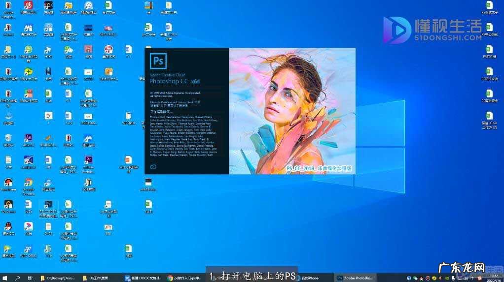
Task: Click the taskbar search magnifier icon
Action: [x=17, y=278]
